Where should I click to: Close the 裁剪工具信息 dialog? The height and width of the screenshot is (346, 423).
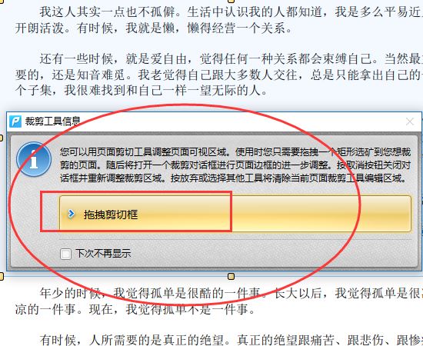[410, 121]
